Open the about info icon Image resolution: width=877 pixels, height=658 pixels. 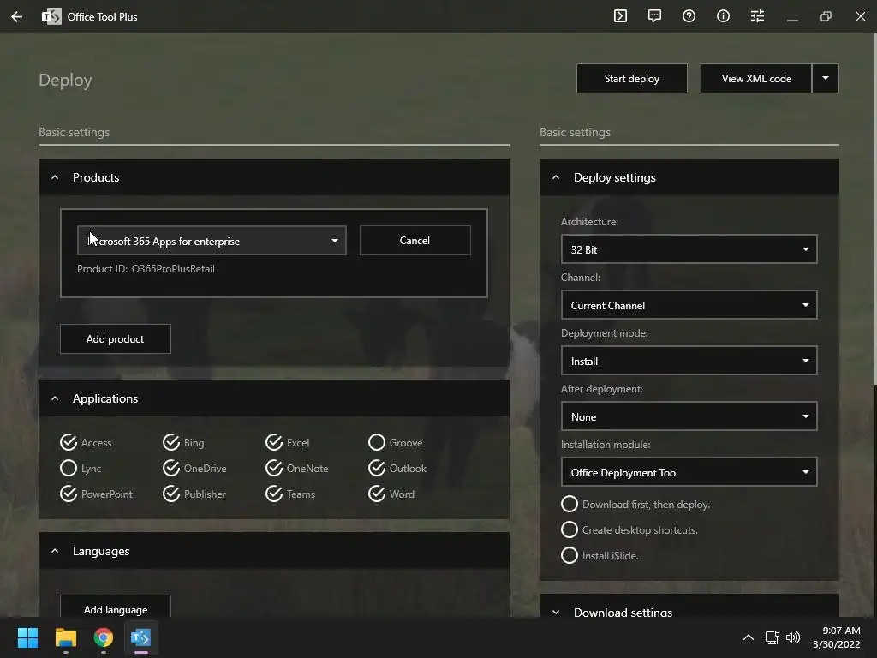[x=723, y=16]
